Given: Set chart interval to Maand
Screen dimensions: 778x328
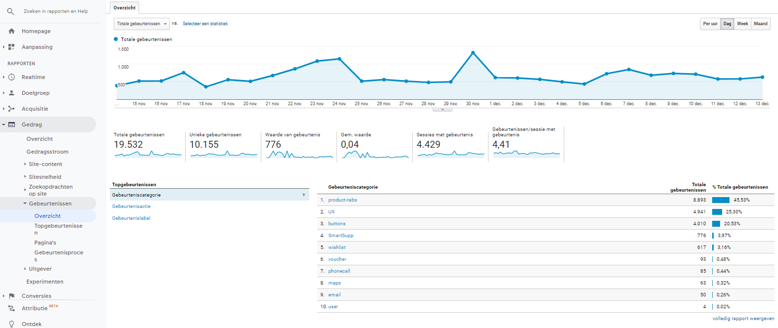Looking at the screenshot, I should coord(761,24).
